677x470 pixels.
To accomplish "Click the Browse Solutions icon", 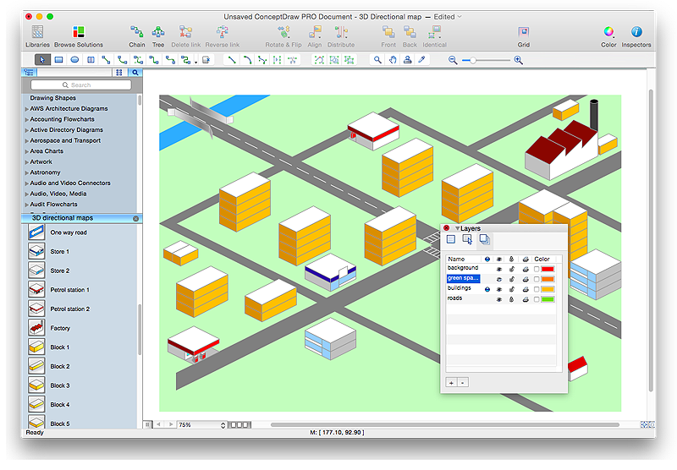I will (79, 32).
